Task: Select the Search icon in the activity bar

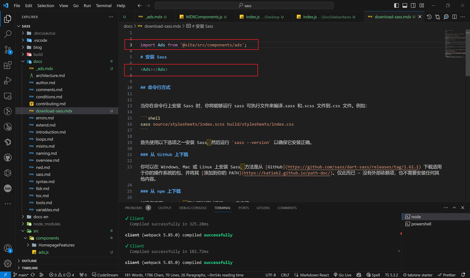Action: pyautogui.click(x=7, y=34)
